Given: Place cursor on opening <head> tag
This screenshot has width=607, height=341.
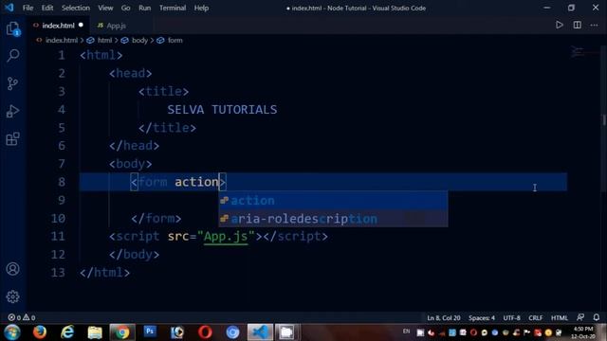Looking at the screenshot, I should pos(131,73).
